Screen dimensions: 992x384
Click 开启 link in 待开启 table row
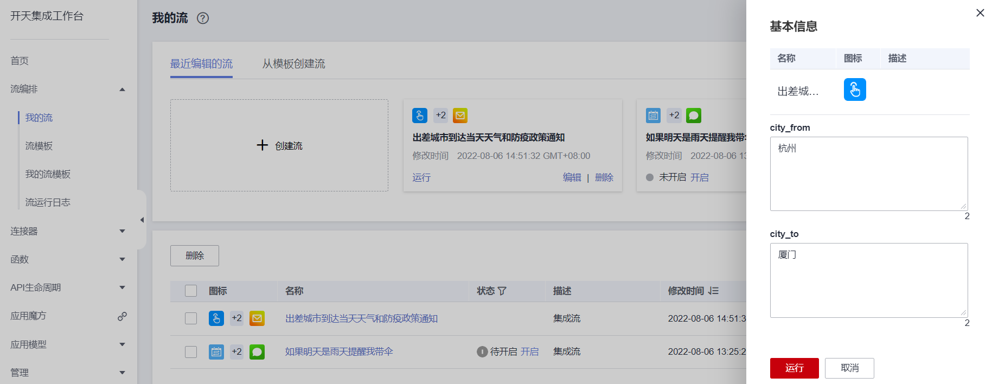click(530, 352)
